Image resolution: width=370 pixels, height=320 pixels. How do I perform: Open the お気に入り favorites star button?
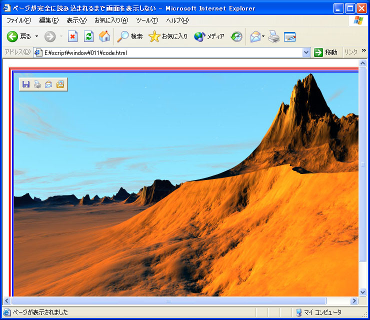coord(168,36)
